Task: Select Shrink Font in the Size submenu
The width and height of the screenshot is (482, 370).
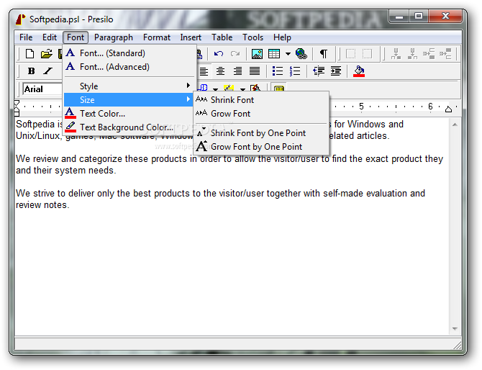Action: click(261, 99)
